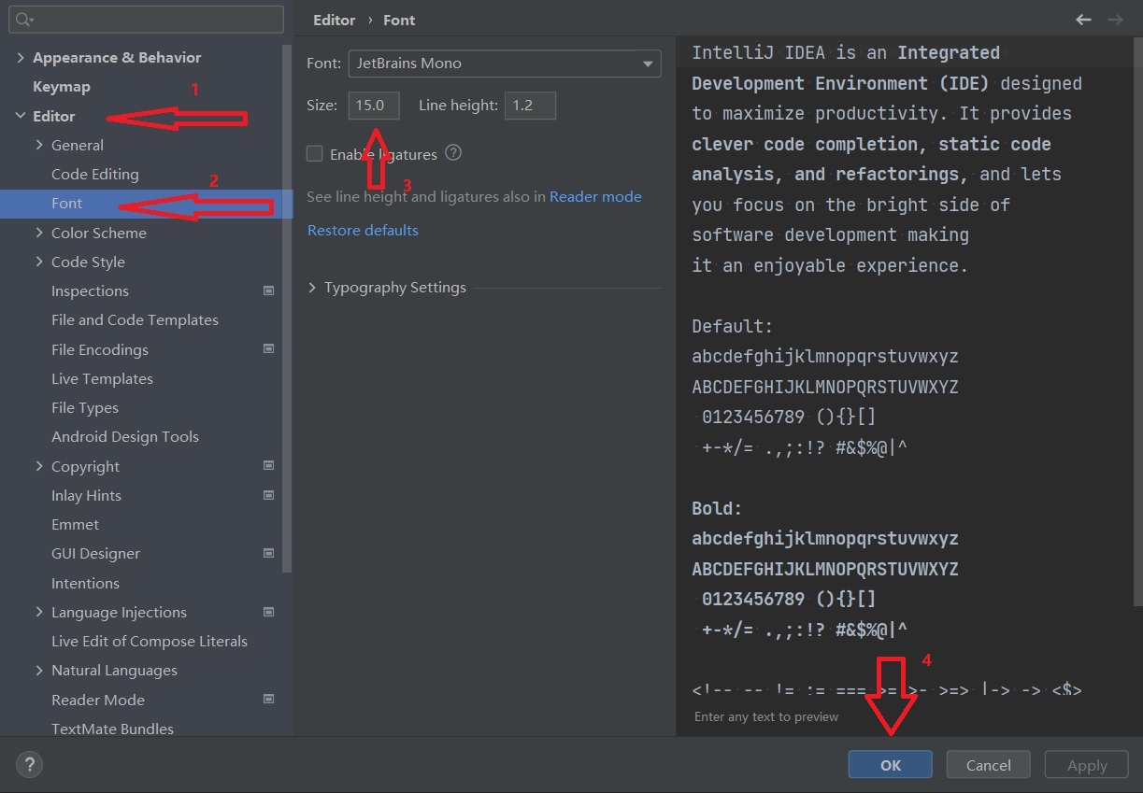Click project-level icon beside File Encodings
Image resolution: width=1143 pixels, height=793 pixels.
pyautogui.click(x=269, y=349)
